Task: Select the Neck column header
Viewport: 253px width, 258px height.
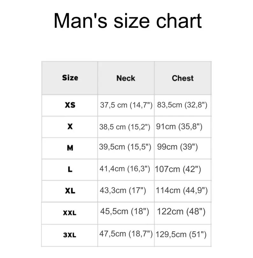Action: click(126, 78)
